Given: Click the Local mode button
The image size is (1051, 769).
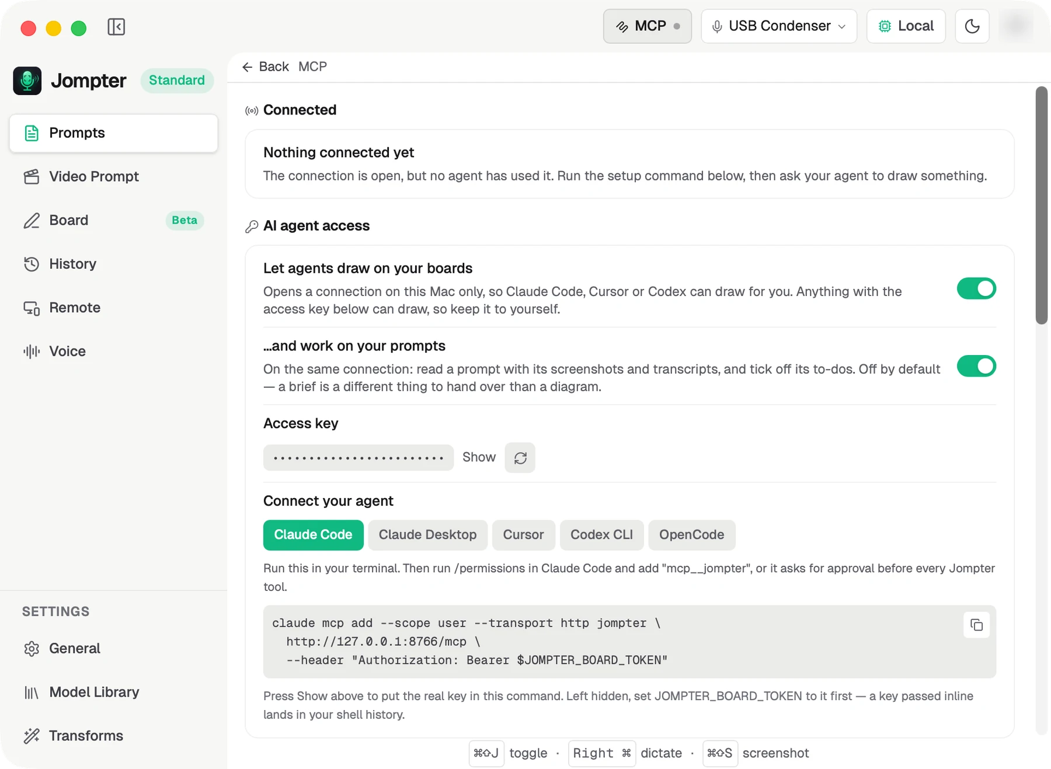Looking at the screenshot, I should point(906,26).
